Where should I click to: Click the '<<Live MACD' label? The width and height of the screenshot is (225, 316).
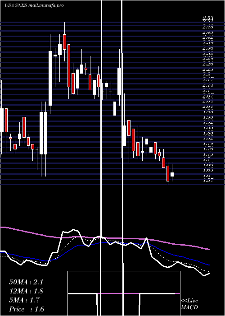tap(189, 304)
